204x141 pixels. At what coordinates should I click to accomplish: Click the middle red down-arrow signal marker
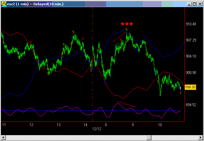(127, 24)
